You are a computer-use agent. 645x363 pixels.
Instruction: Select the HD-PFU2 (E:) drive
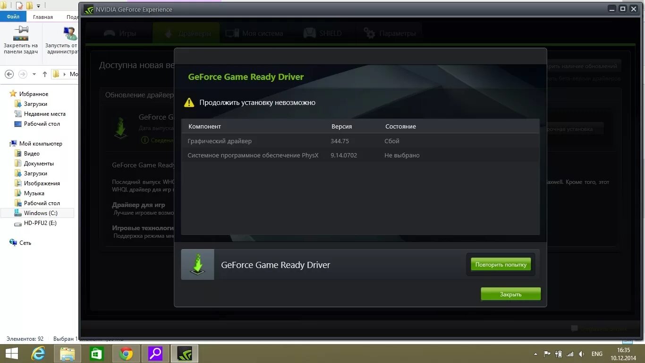(40, 223)
